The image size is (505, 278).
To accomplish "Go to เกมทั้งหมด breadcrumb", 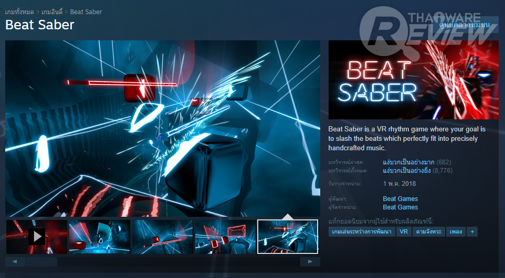I will (x=19, y=12).
